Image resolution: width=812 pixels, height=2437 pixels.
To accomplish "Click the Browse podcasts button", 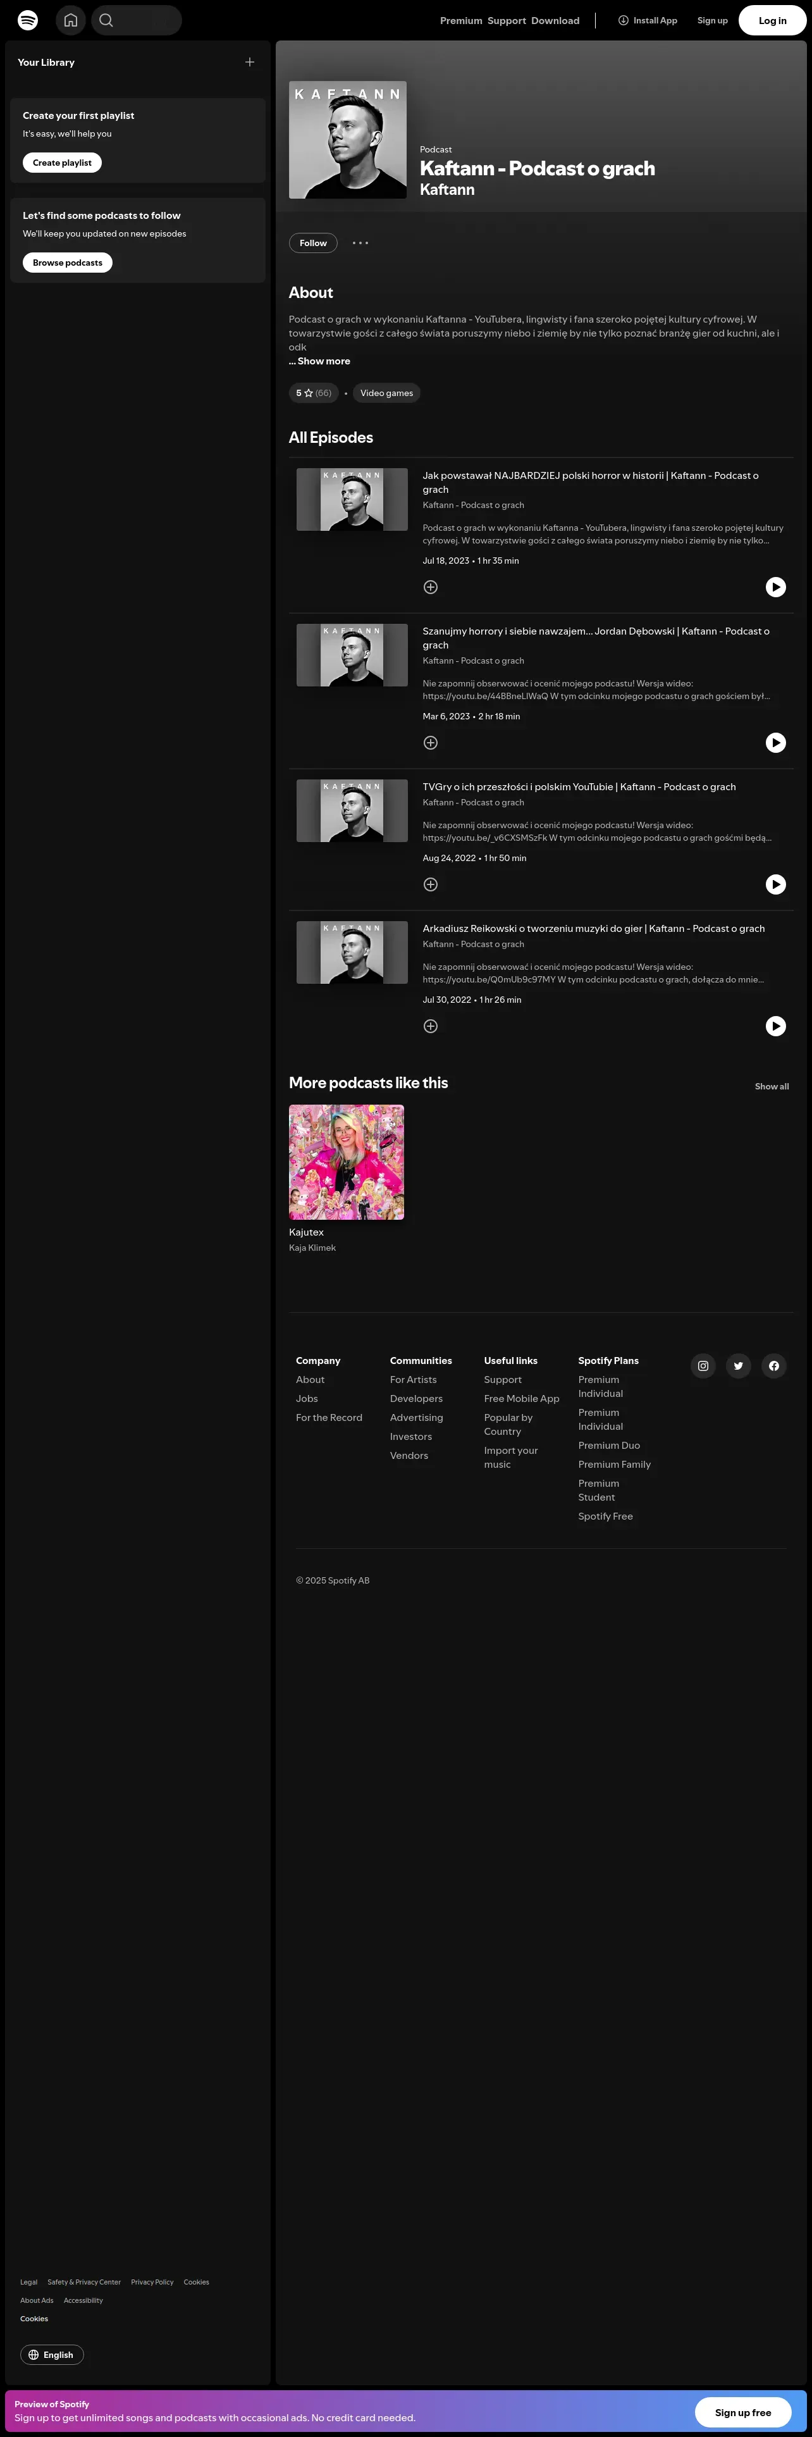I will [x=67, y=263].
